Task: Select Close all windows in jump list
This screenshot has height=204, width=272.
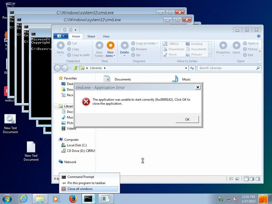Action: [x=90, y=189]
